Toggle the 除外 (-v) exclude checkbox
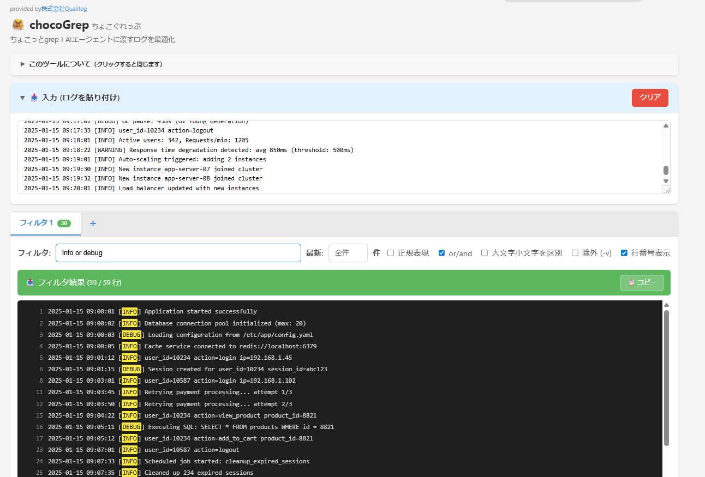705x477 pixels. (575, 253)
